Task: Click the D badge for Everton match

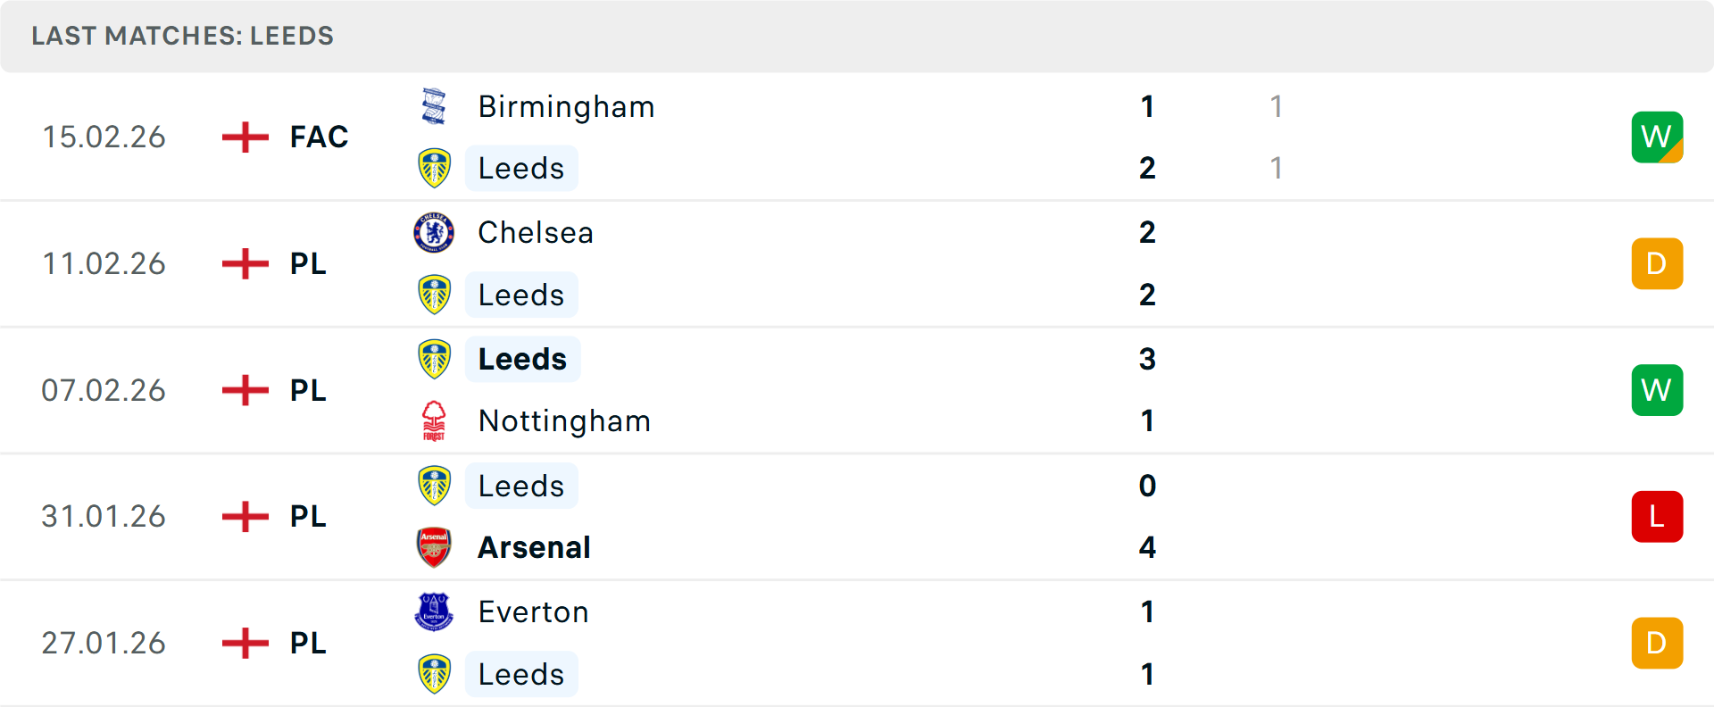Action: (1657, 643)
